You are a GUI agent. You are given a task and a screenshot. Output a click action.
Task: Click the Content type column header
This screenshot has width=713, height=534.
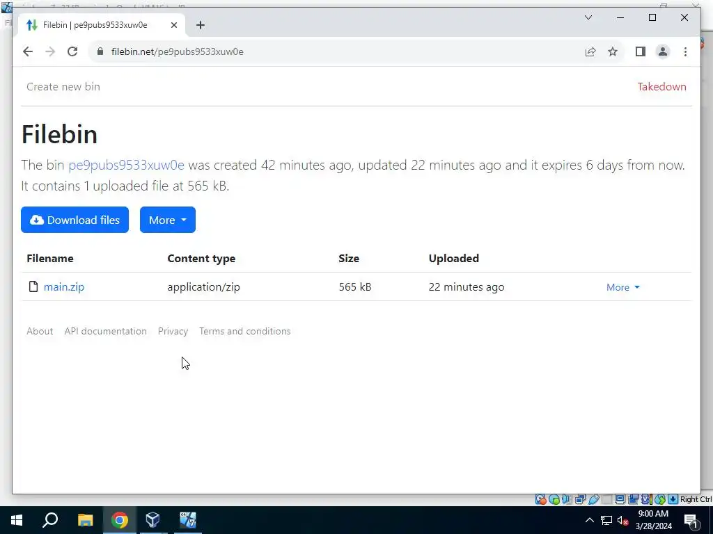[201, 259]
